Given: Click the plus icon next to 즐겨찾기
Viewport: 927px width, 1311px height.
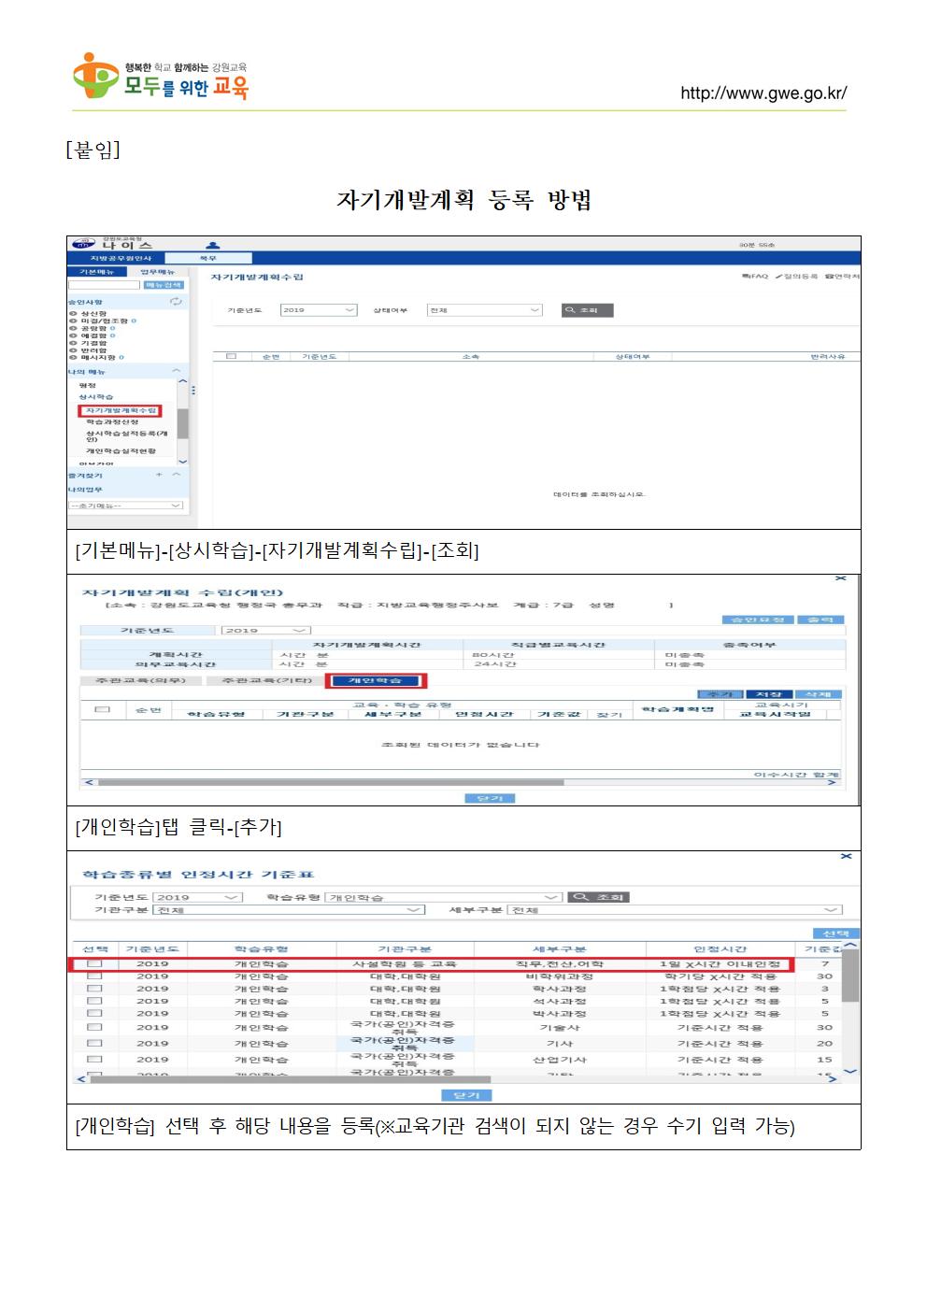Looking at the screenshot, I should [x=159, y=475].
